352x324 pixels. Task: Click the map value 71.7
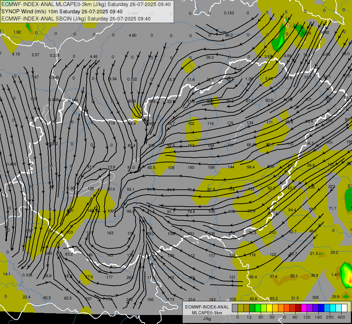click(x=333, y=209)
